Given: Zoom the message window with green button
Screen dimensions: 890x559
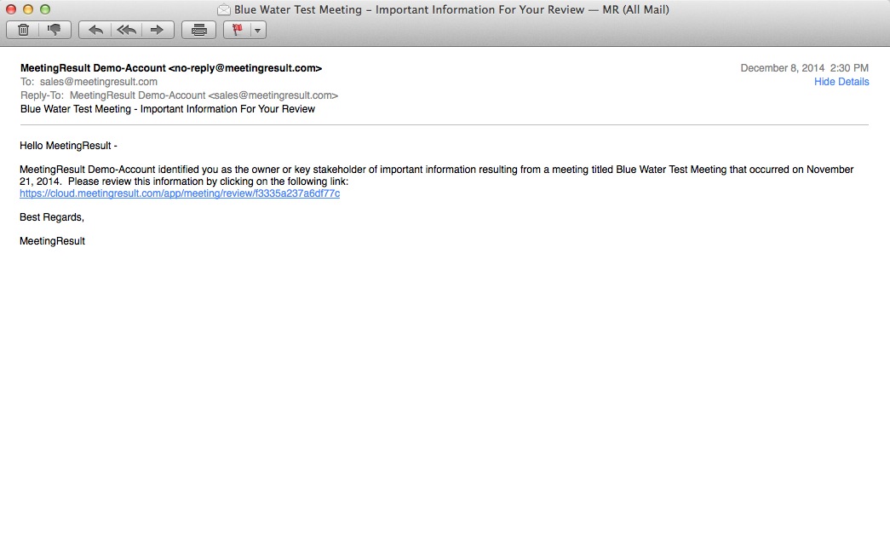Looking at the screenshot, I should point(45,9).
